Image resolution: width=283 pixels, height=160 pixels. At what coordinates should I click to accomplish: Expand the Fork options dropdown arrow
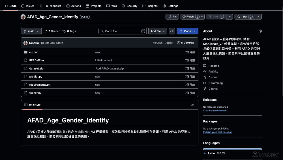[x=230, y=17]
